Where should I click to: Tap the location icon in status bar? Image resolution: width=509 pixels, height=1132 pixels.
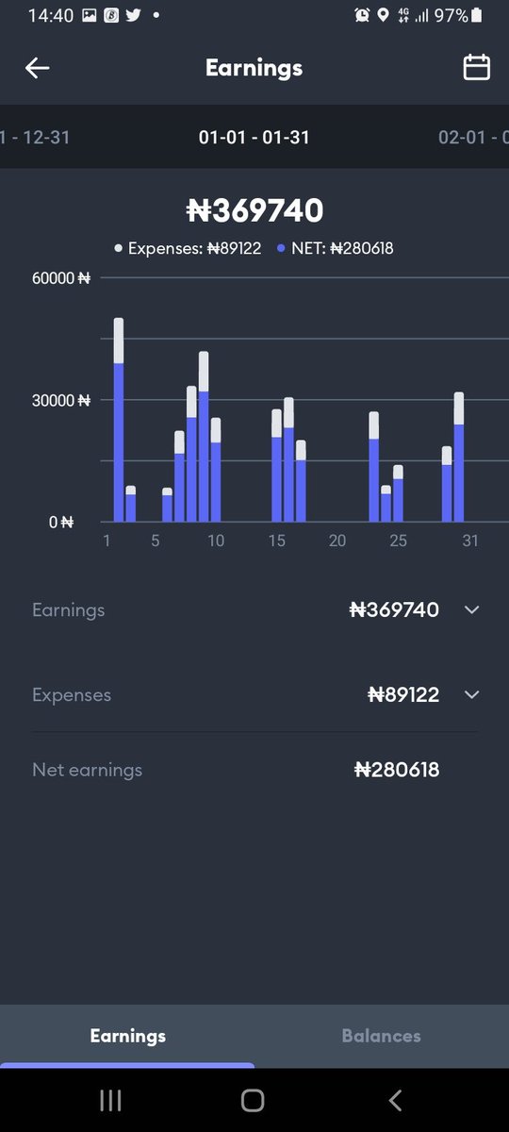tap(383, 15)
